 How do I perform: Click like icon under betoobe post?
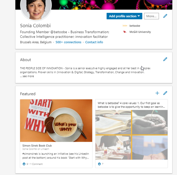(99, 164)
